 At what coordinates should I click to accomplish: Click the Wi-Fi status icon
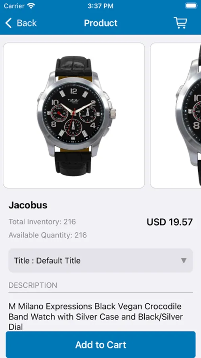[31, 6]
